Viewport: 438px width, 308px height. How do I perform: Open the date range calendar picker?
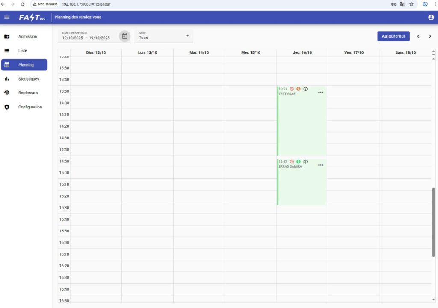[124, 36]
